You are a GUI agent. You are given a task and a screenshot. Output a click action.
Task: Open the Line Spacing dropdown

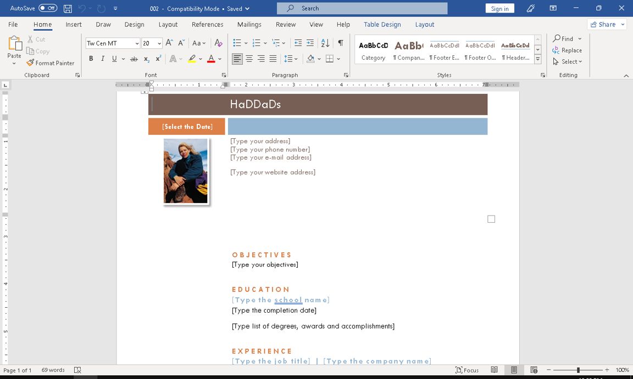coord(291,59)
